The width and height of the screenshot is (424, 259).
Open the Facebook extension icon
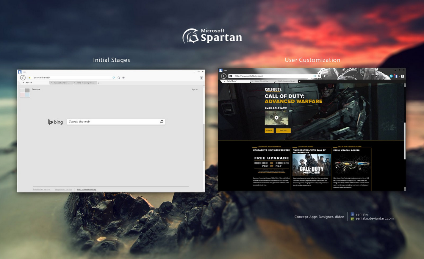[x=396, y=76]
